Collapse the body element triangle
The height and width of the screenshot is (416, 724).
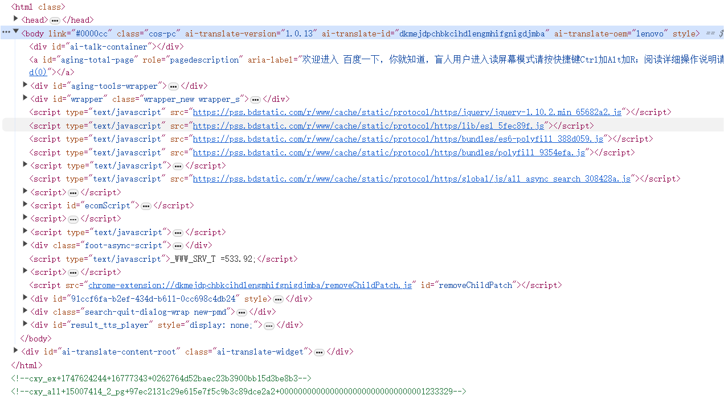(16, 32)
